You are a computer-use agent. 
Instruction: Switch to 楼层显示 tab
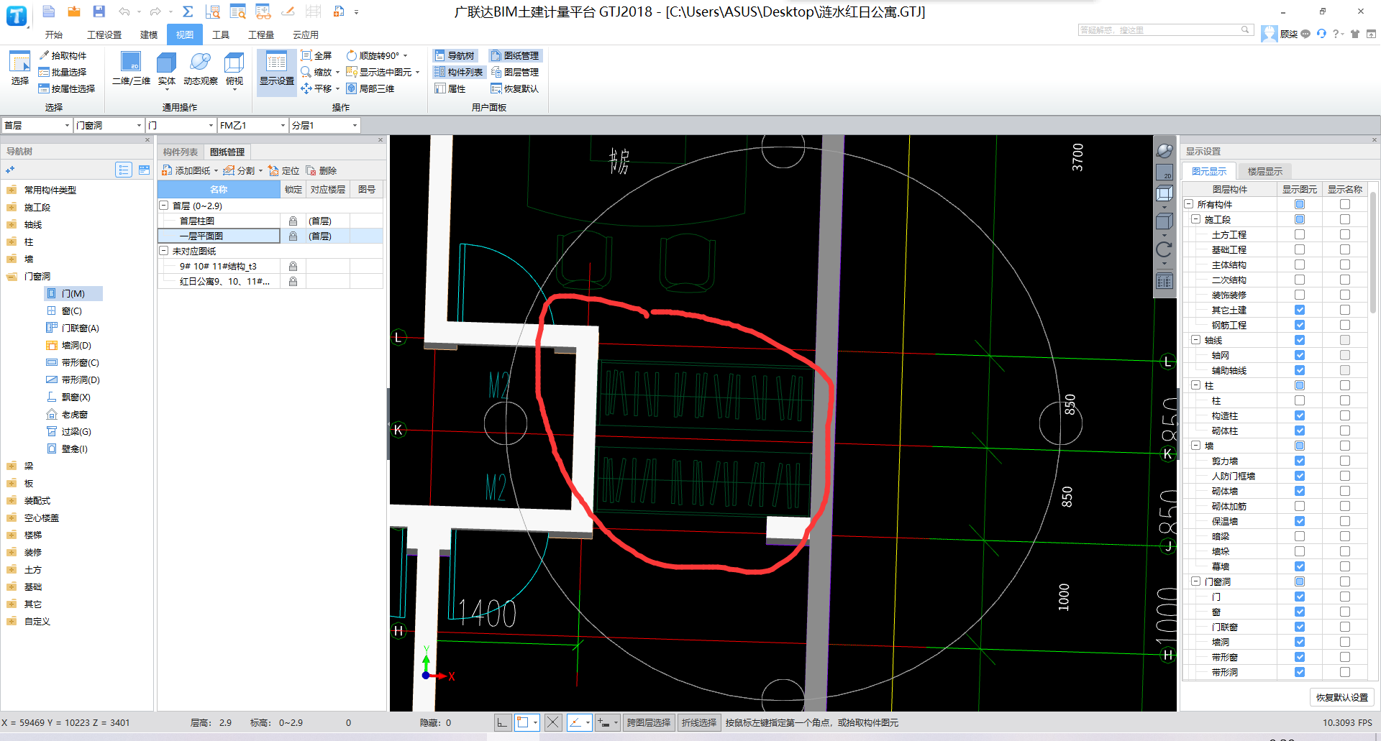click(x=1265, y=171)
